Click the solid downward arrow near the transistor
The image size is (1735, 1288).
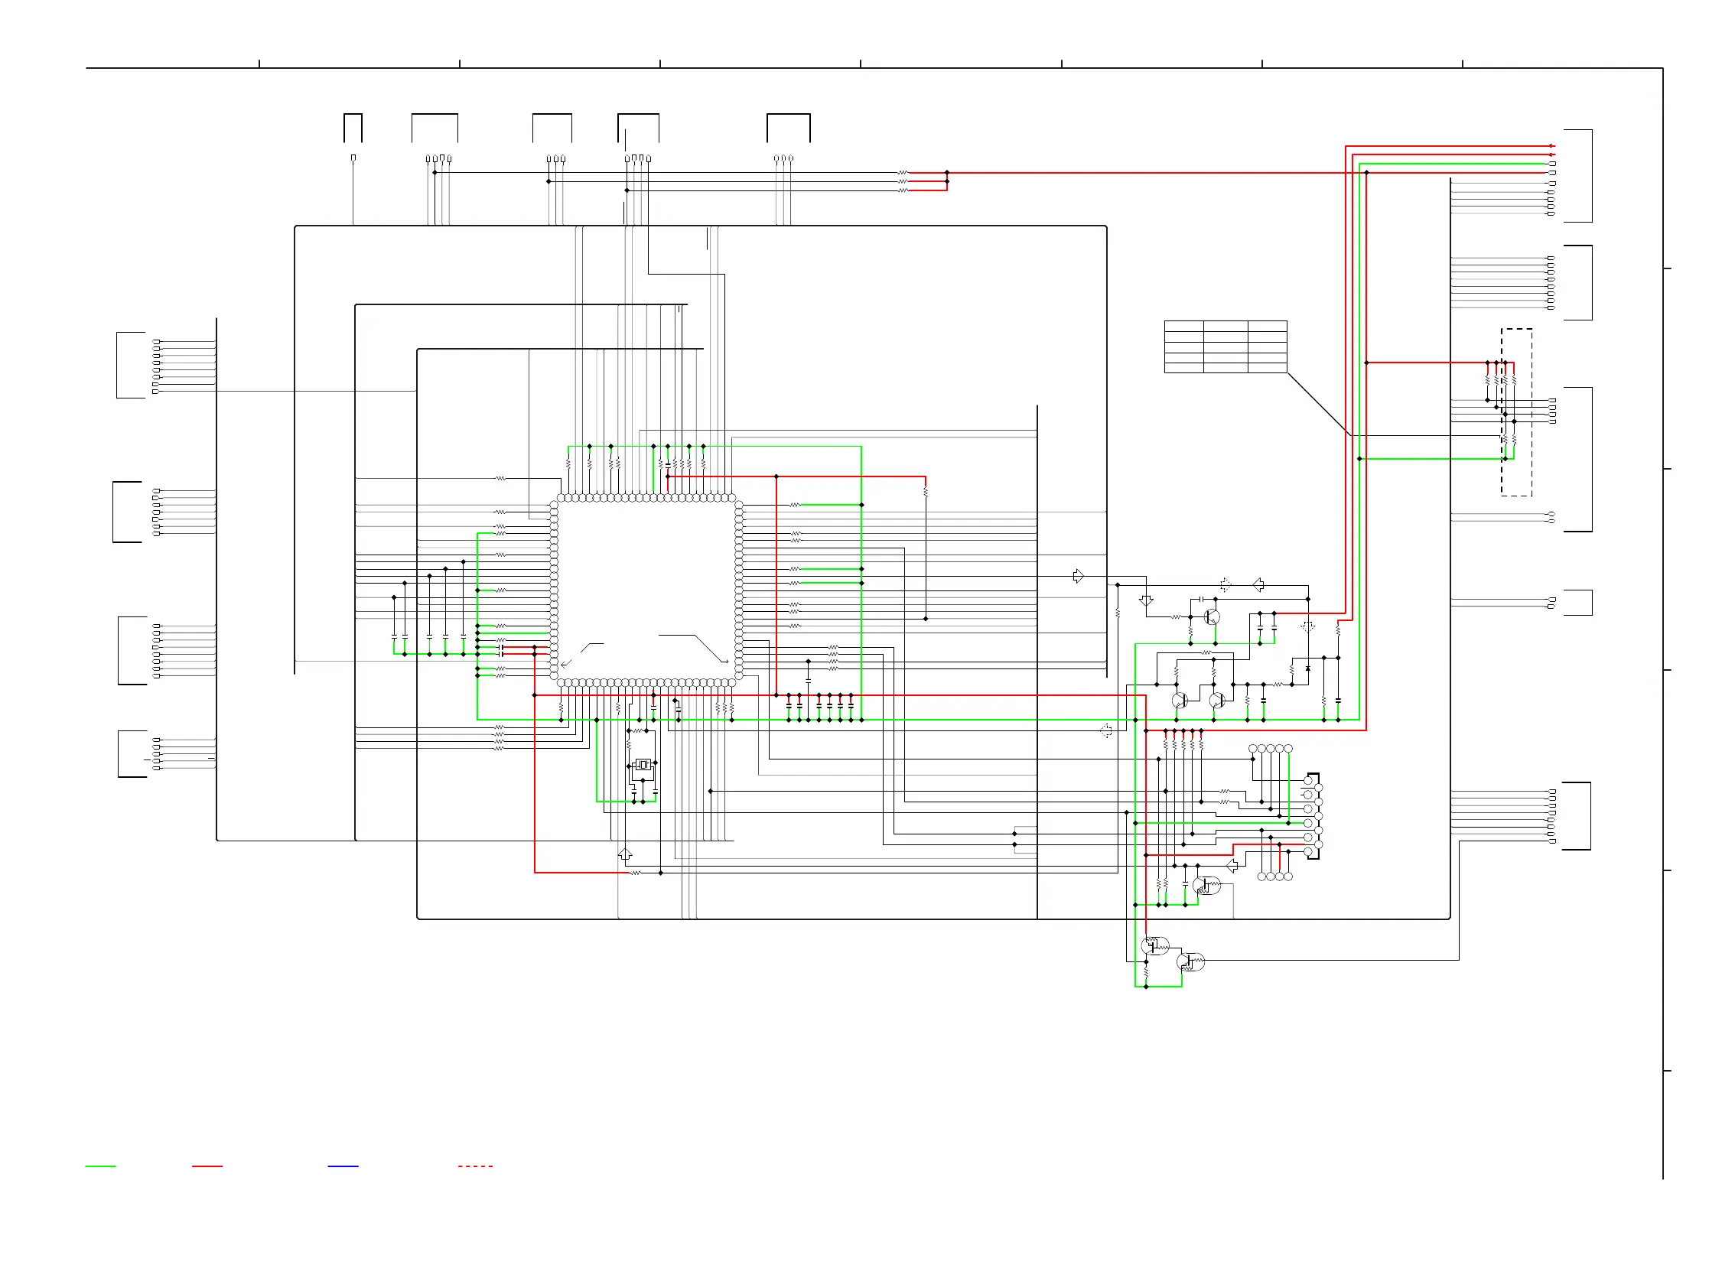1145,600
